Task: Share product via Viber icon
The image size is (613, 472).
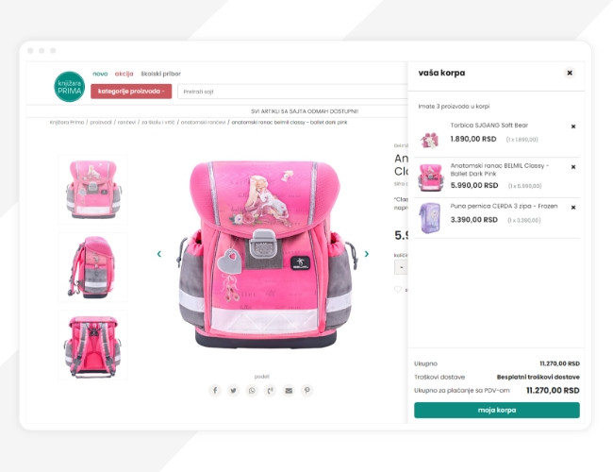Action: pyautogui.click(x=270, y=390)
